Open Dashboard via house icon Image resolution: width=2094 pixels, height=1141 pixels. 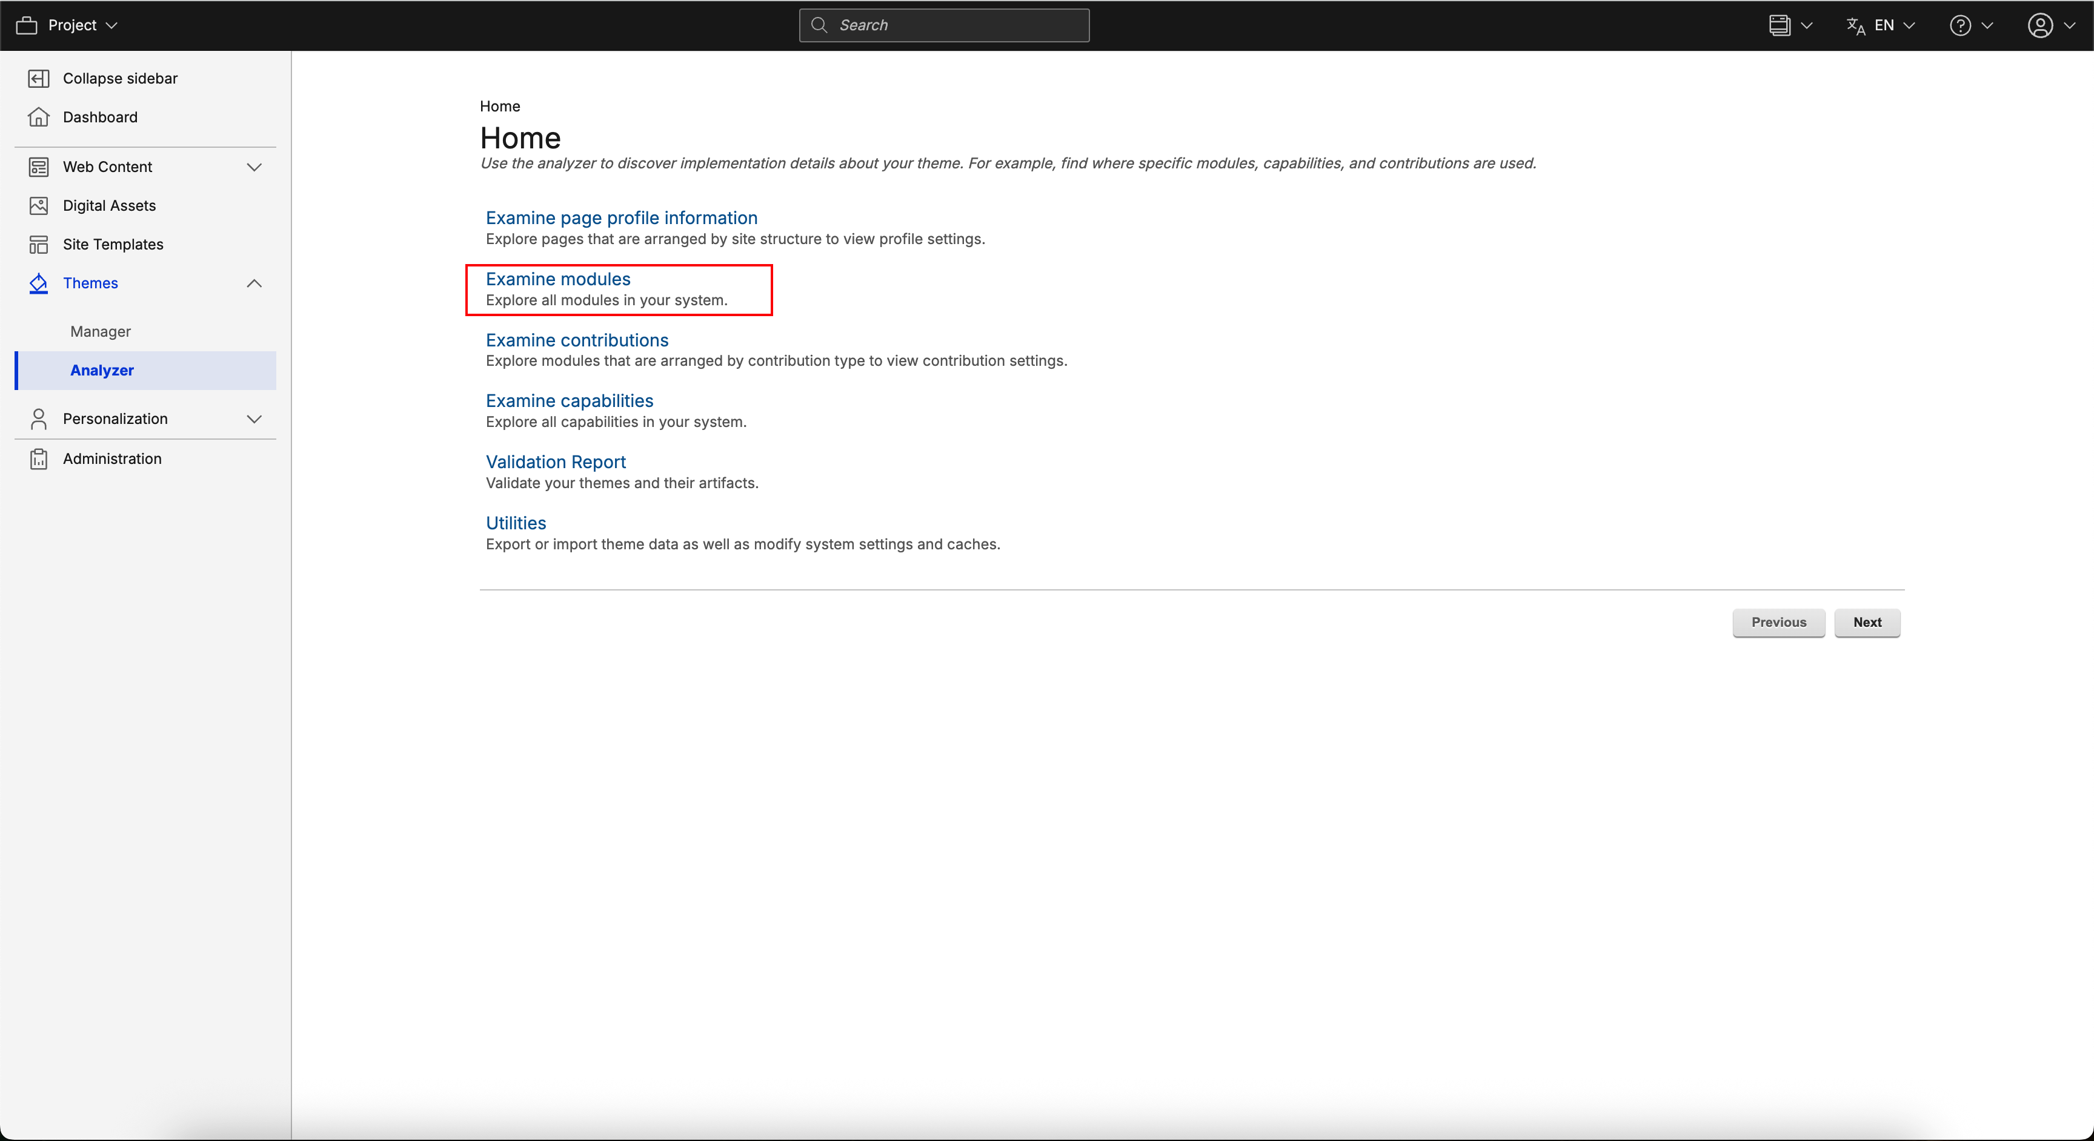(x=38, y=117)
